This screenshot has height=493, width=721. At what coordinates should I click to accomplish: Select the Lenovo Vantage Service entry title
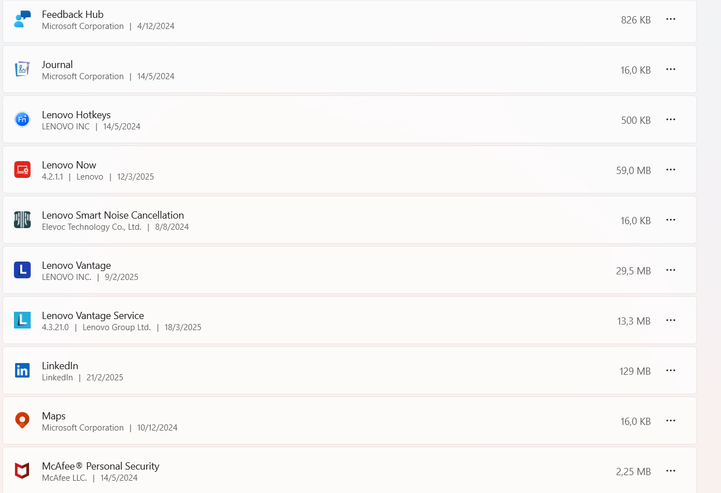tap(93, 316)
